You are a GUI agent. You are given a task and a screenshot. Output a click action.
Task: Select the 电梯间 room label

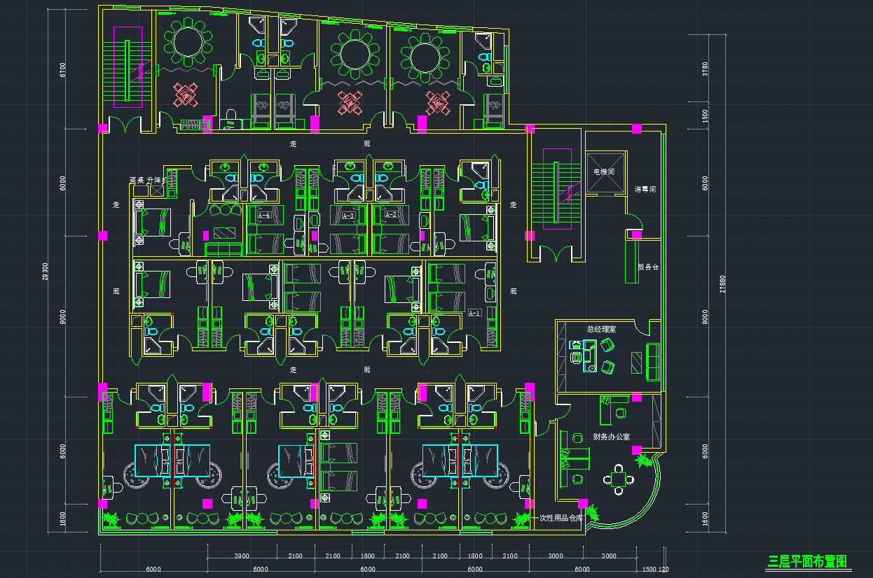604,171
